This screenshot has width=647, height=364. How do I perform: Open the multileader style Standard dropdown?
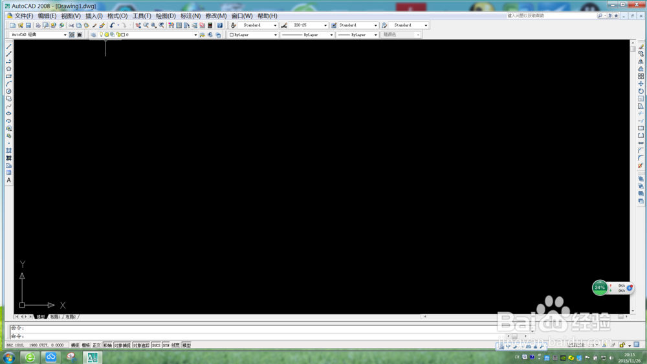(426, 25)
